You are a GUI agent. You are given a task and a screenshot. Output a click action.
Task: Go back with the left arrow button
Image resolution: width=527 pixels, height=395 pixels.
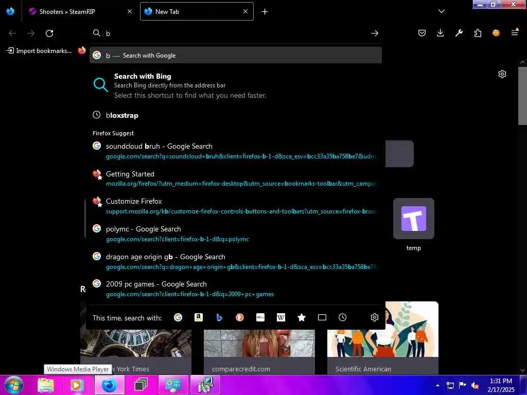click(12, 33)
